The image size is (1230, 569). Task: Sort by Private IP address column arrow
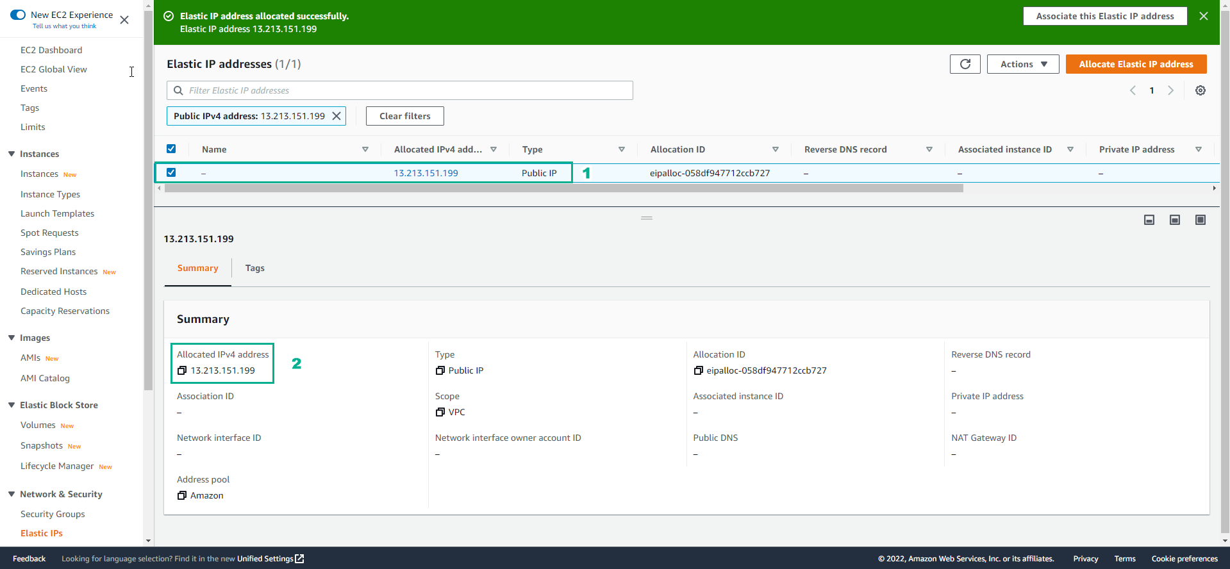click(1199, 149)
